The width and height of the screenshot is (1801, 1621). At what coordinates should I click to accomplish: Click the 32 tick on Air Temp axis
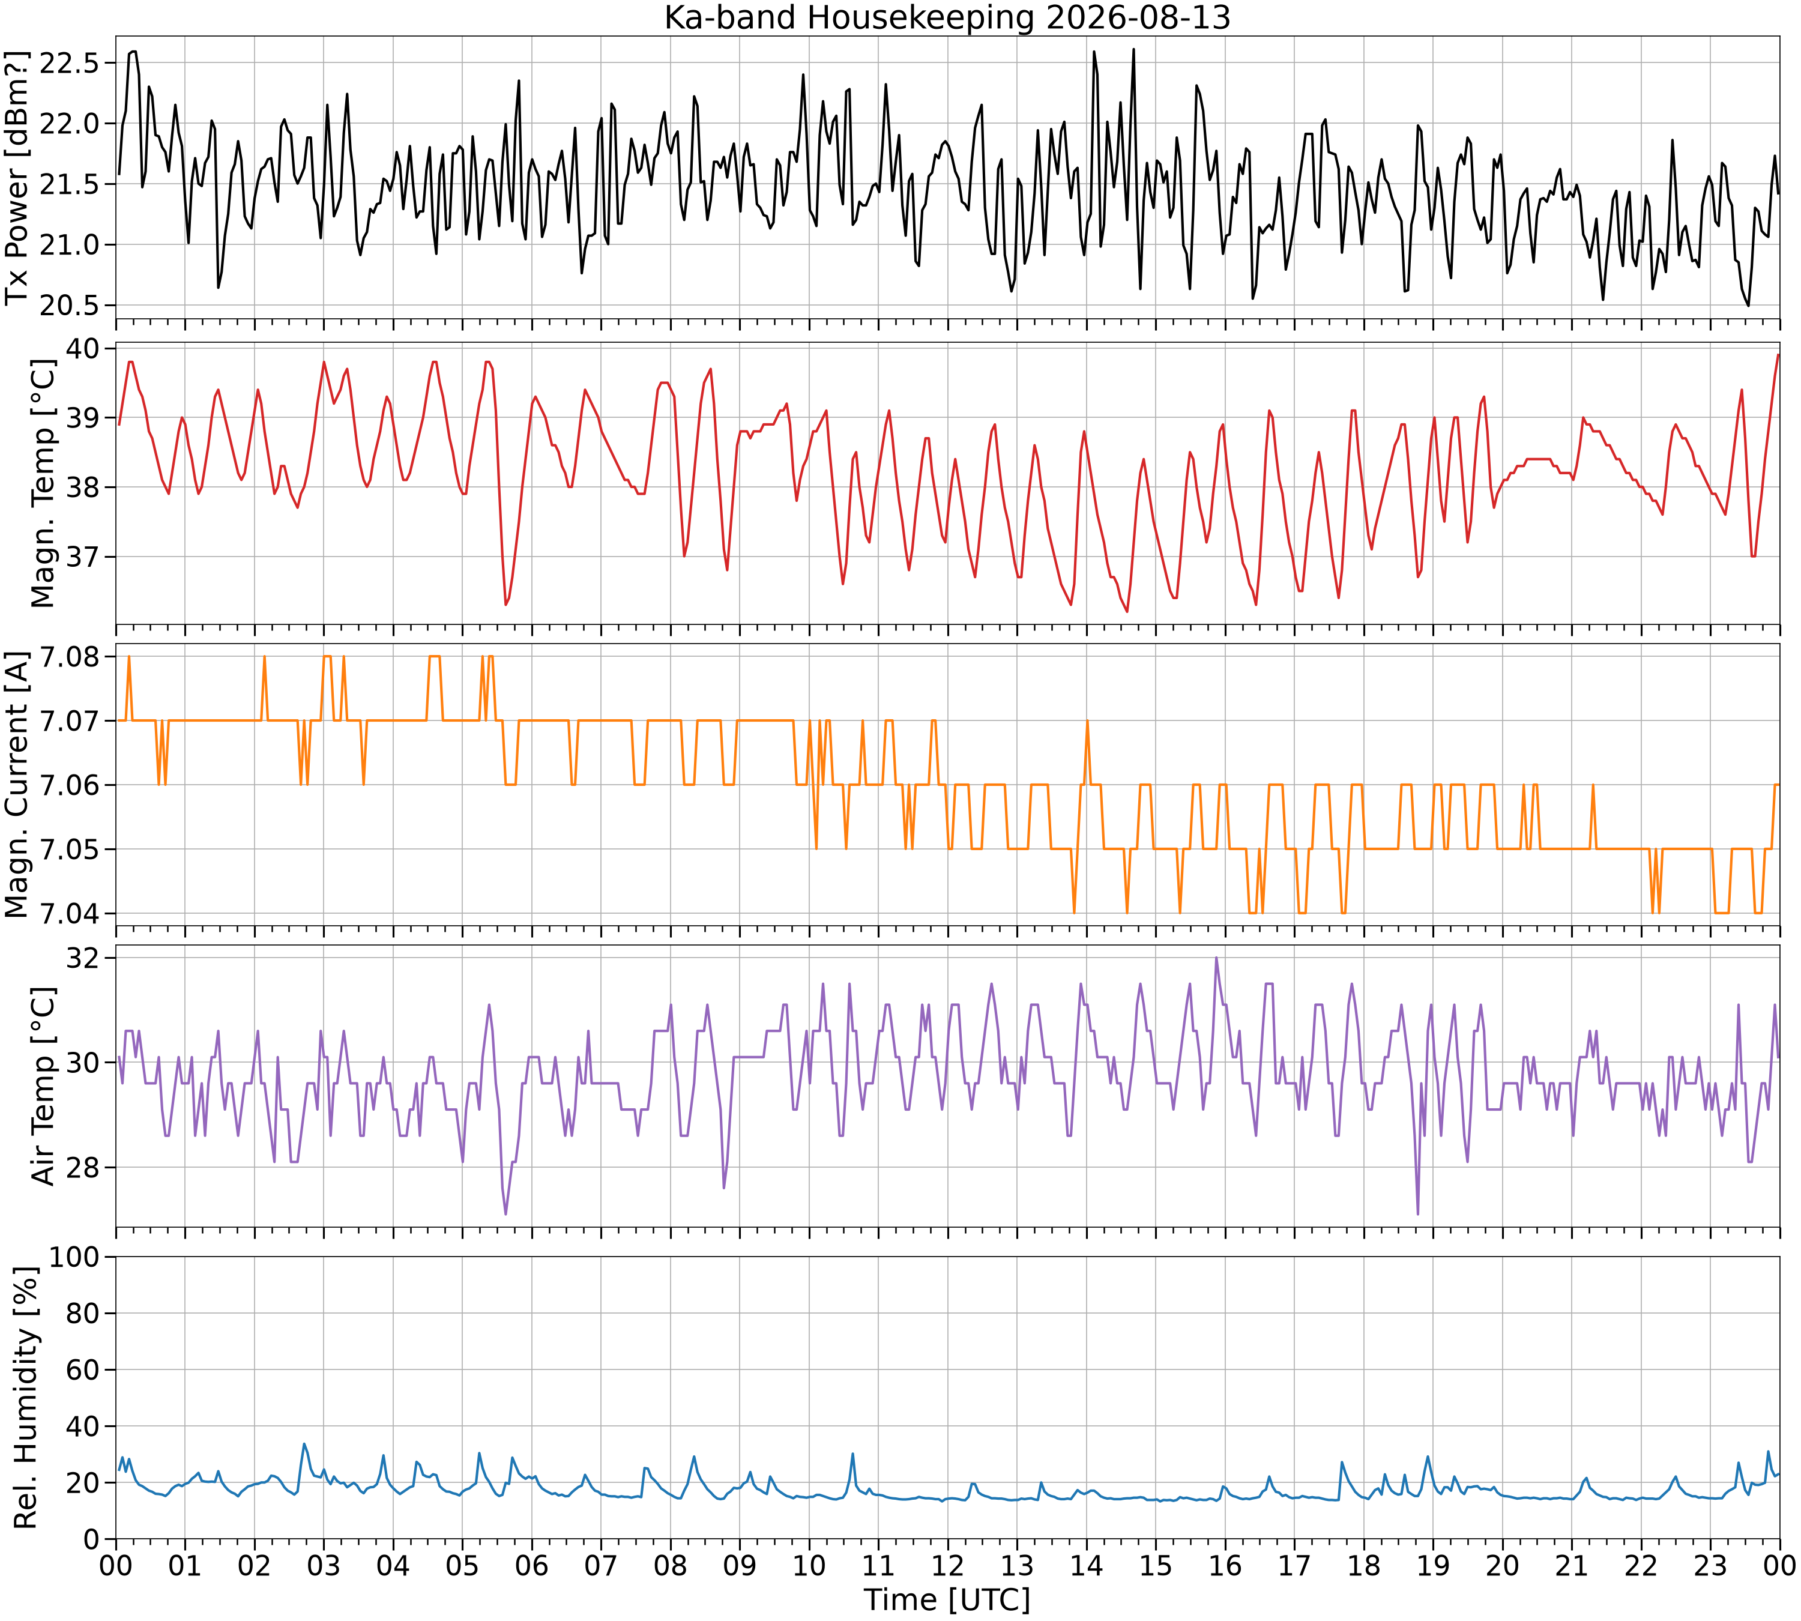coord(83,958)
